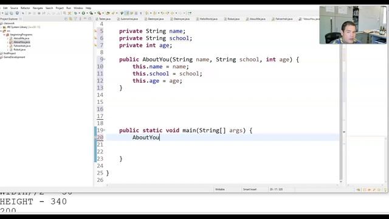Image resolution: width=389 pixels, height=219 pixels.
Task: Collapse the beginningPrograms package node
Action: (4, 35)
